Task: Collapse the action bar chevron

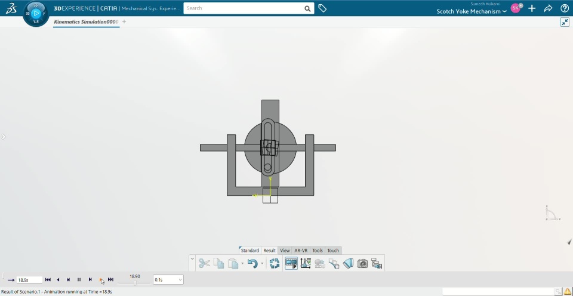Action: 192,259
